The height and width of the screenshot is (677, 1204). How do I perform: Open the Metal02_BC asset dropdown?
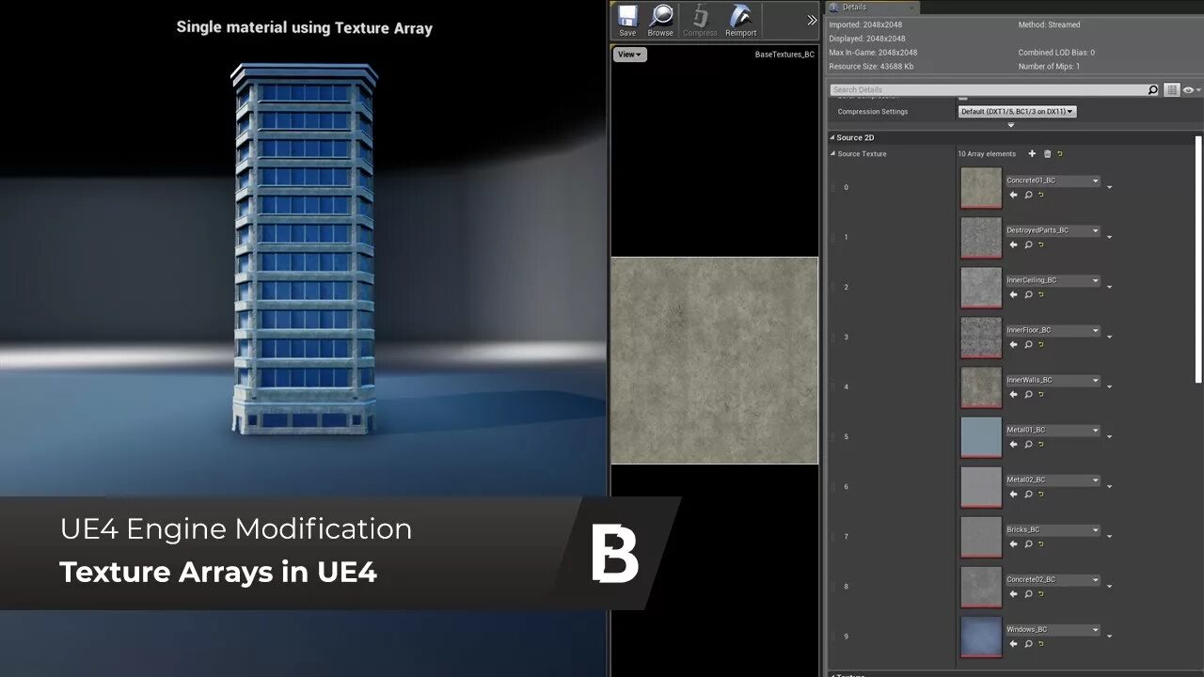point(1053,480)
